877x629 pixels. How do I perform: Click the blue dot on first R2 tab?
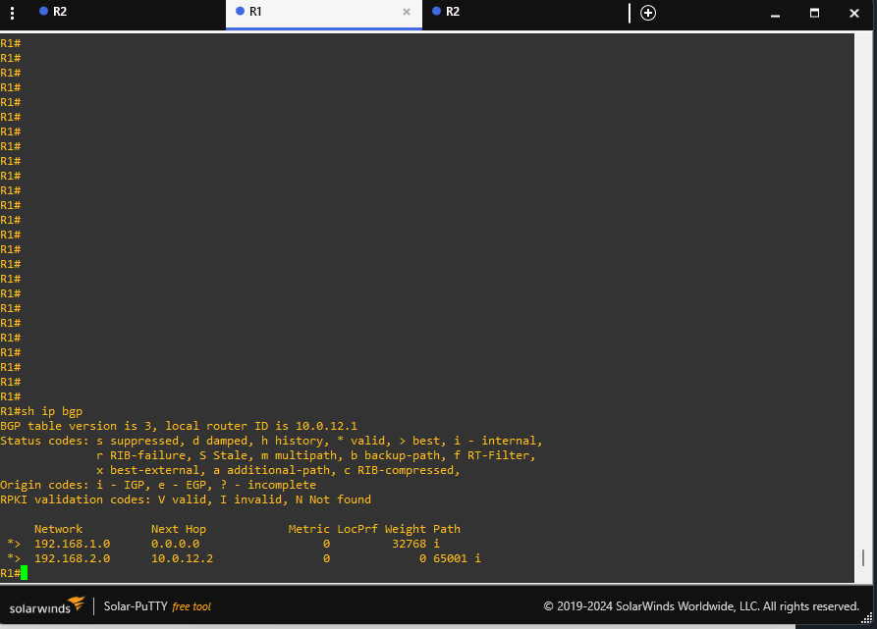[43, 11]
